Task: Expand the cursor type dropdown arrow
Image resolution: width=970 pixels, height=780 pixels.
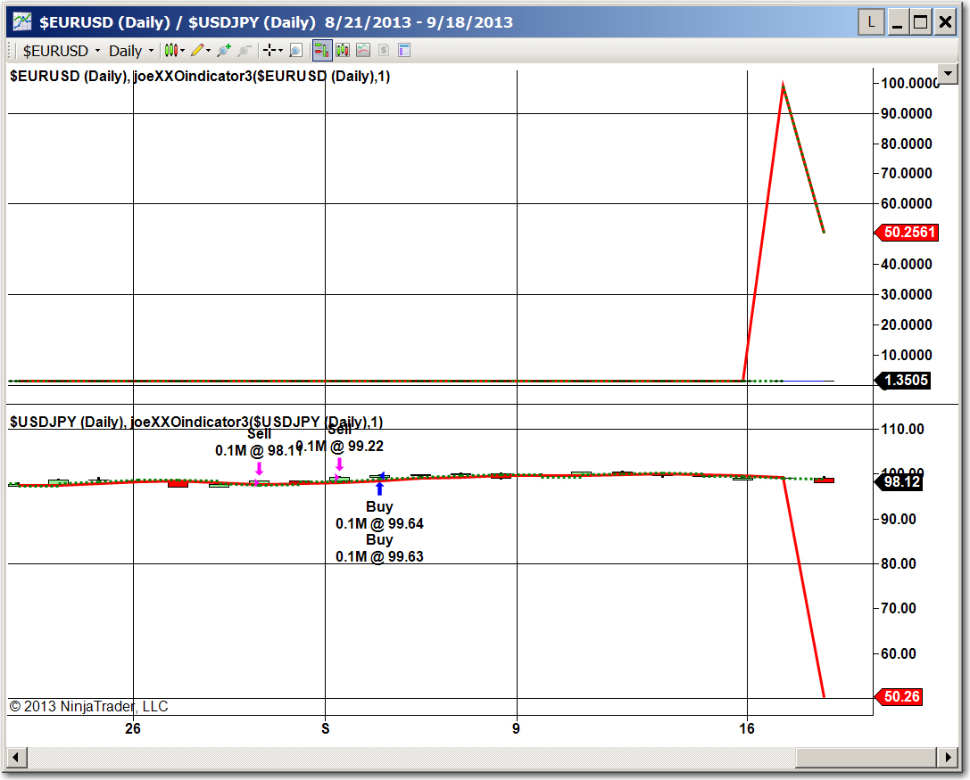Action: point(280,51)
